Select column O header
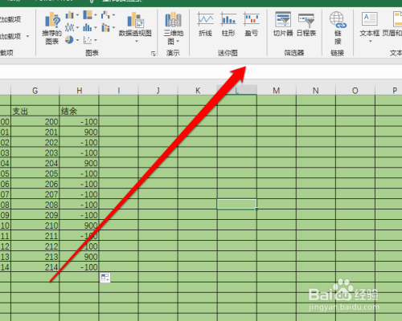 [355, 91]
